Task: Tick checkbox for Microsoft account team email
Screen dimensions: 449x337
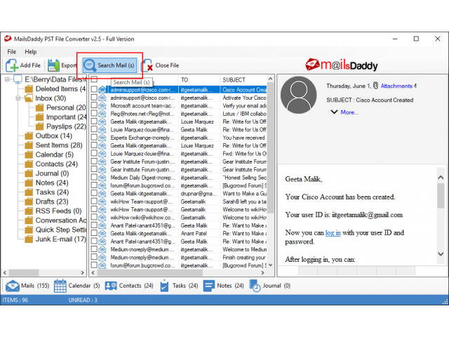Action: tap(94, 105)
